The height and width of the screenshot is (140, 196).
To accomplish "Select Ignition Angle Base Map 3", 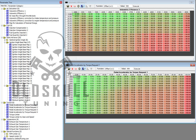I will click(x=21, y=50).
